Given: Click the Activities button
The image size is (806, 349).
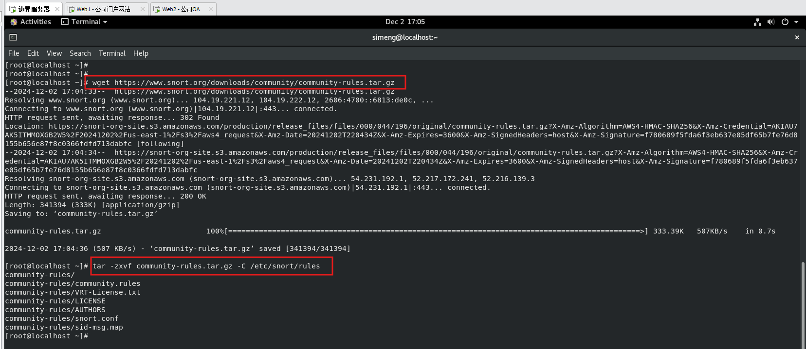Looking at the screenshot, I should (x=36, y=22).
